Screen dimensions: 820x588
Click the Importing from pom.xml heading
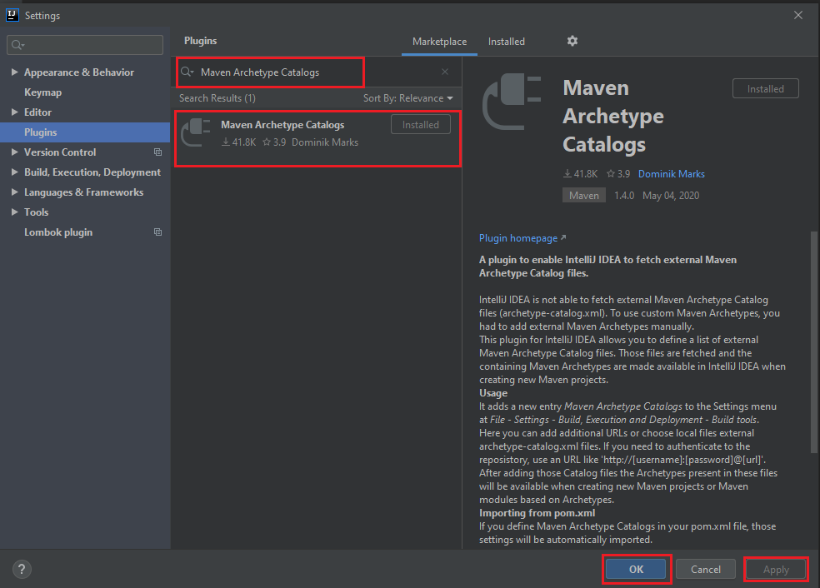pyautogui.click(x=537, y=513)
